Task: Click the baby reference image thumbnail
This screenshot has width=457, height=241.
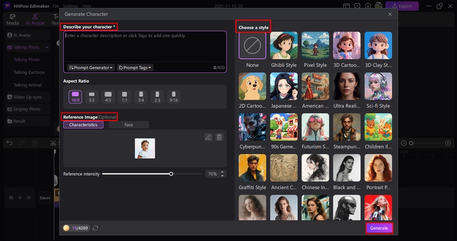Action: (145, 148)
